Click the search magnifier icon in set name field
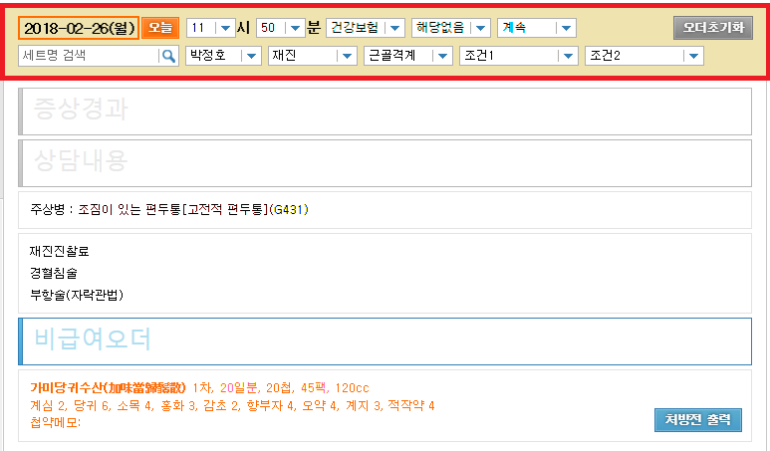 (168, 56)
